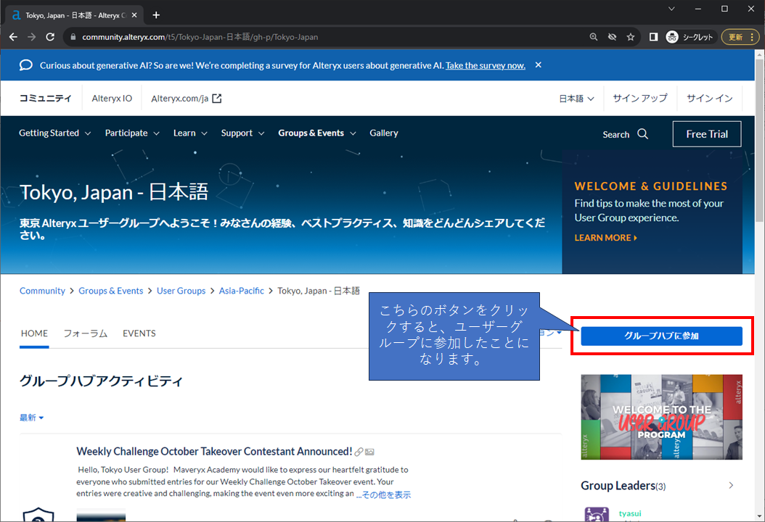Click the back navigation arrow

pos(13,37)
